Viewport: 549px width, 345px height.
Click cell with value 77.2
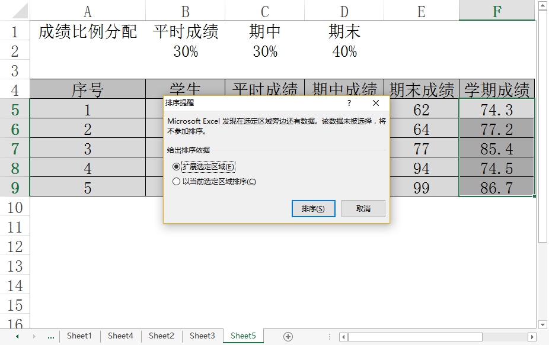click(497, 130)
